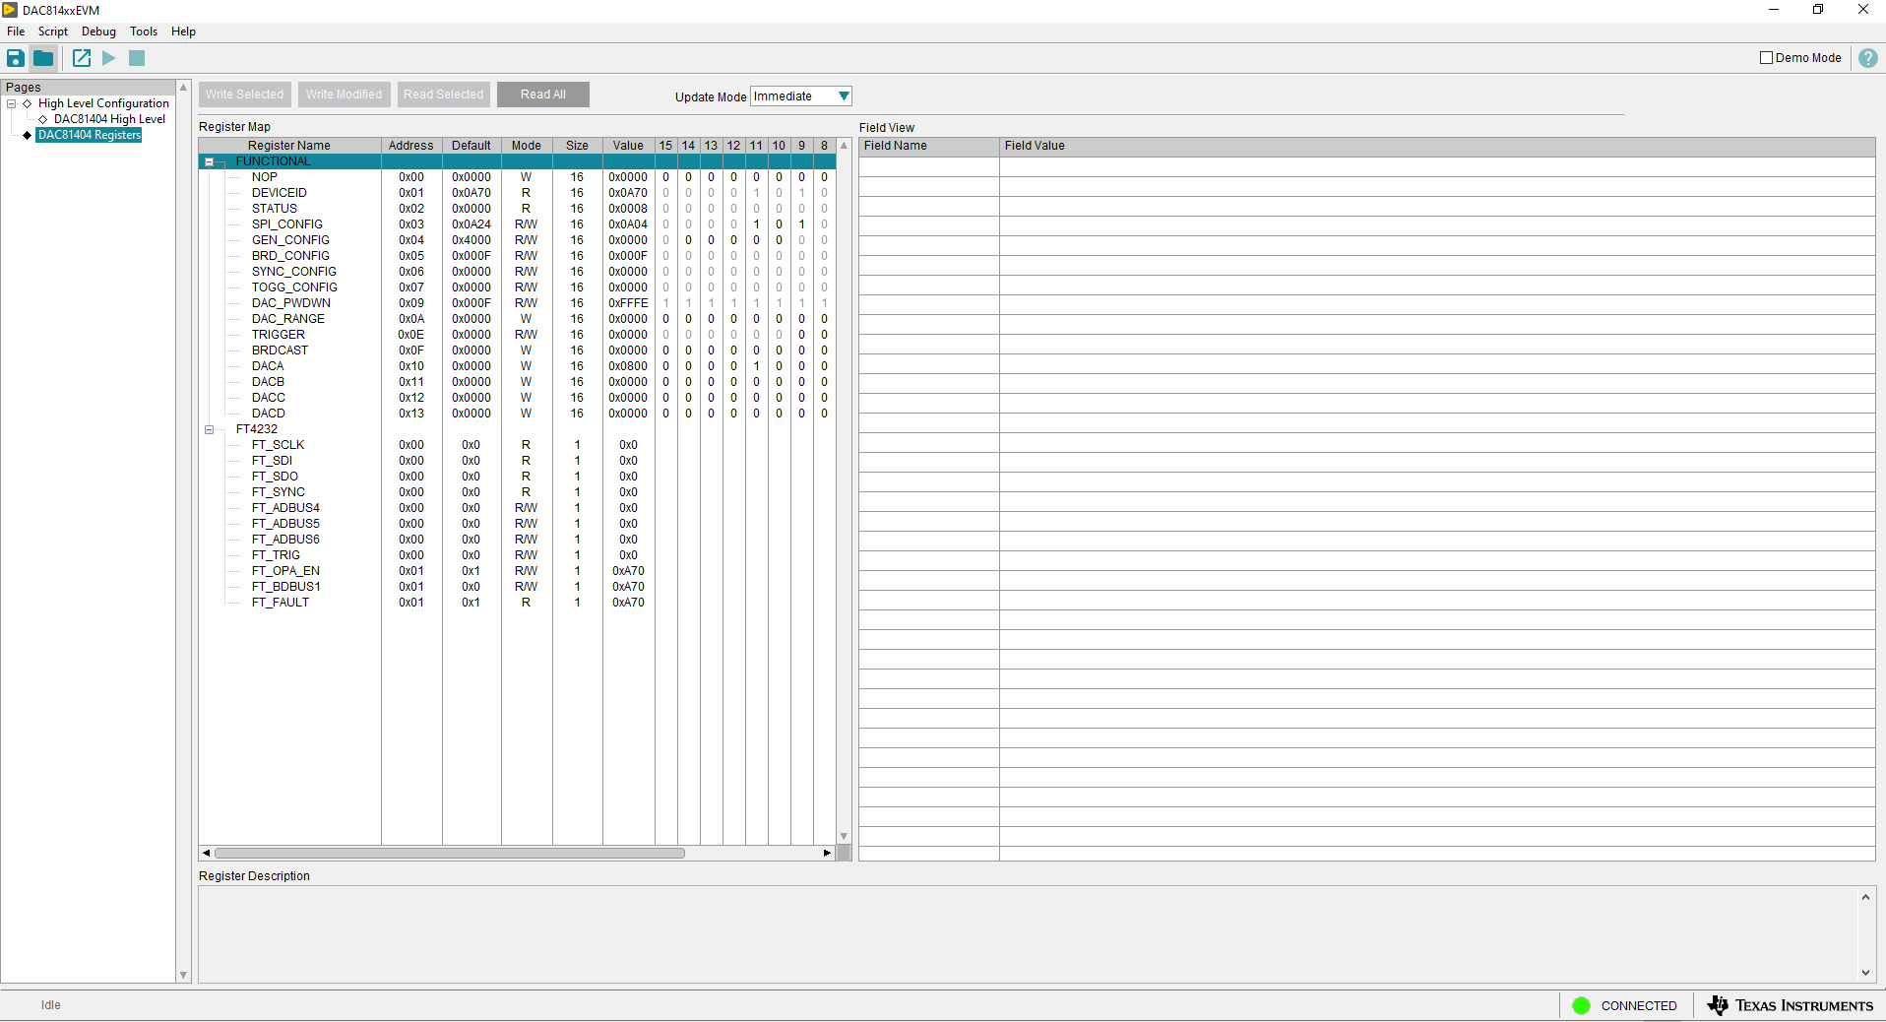
Task: Select the DACD register row
Action: pyautogui.click(x=518, y=414)
